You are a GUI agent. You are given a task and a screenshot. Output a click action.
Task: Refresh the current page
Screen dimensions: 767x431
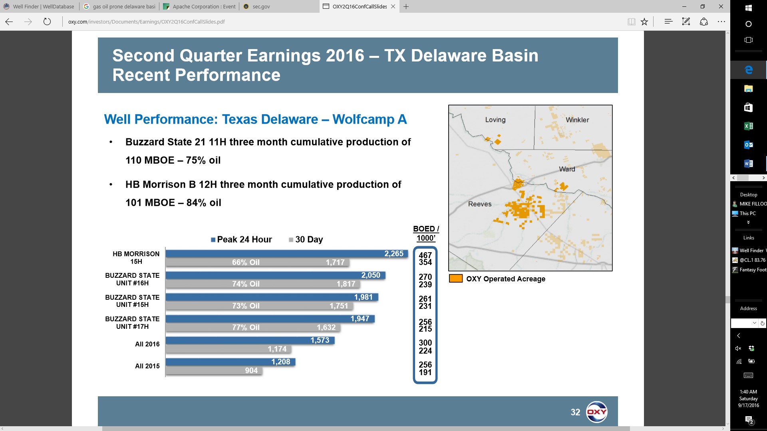click(x=47, y=22)
